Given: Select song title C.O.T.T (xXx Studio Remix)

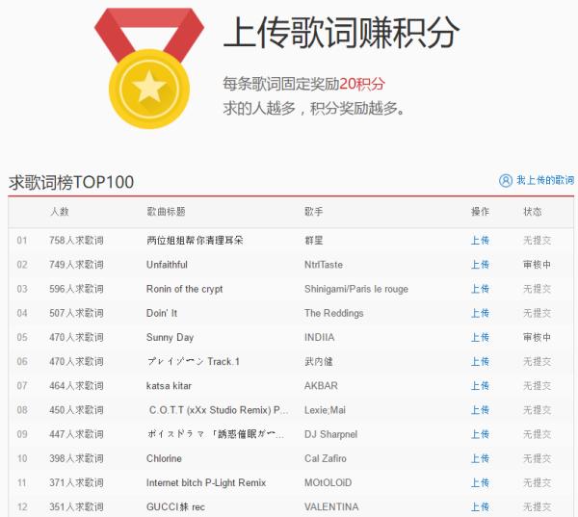Looking at the screenshot, I should pos(219,410).
